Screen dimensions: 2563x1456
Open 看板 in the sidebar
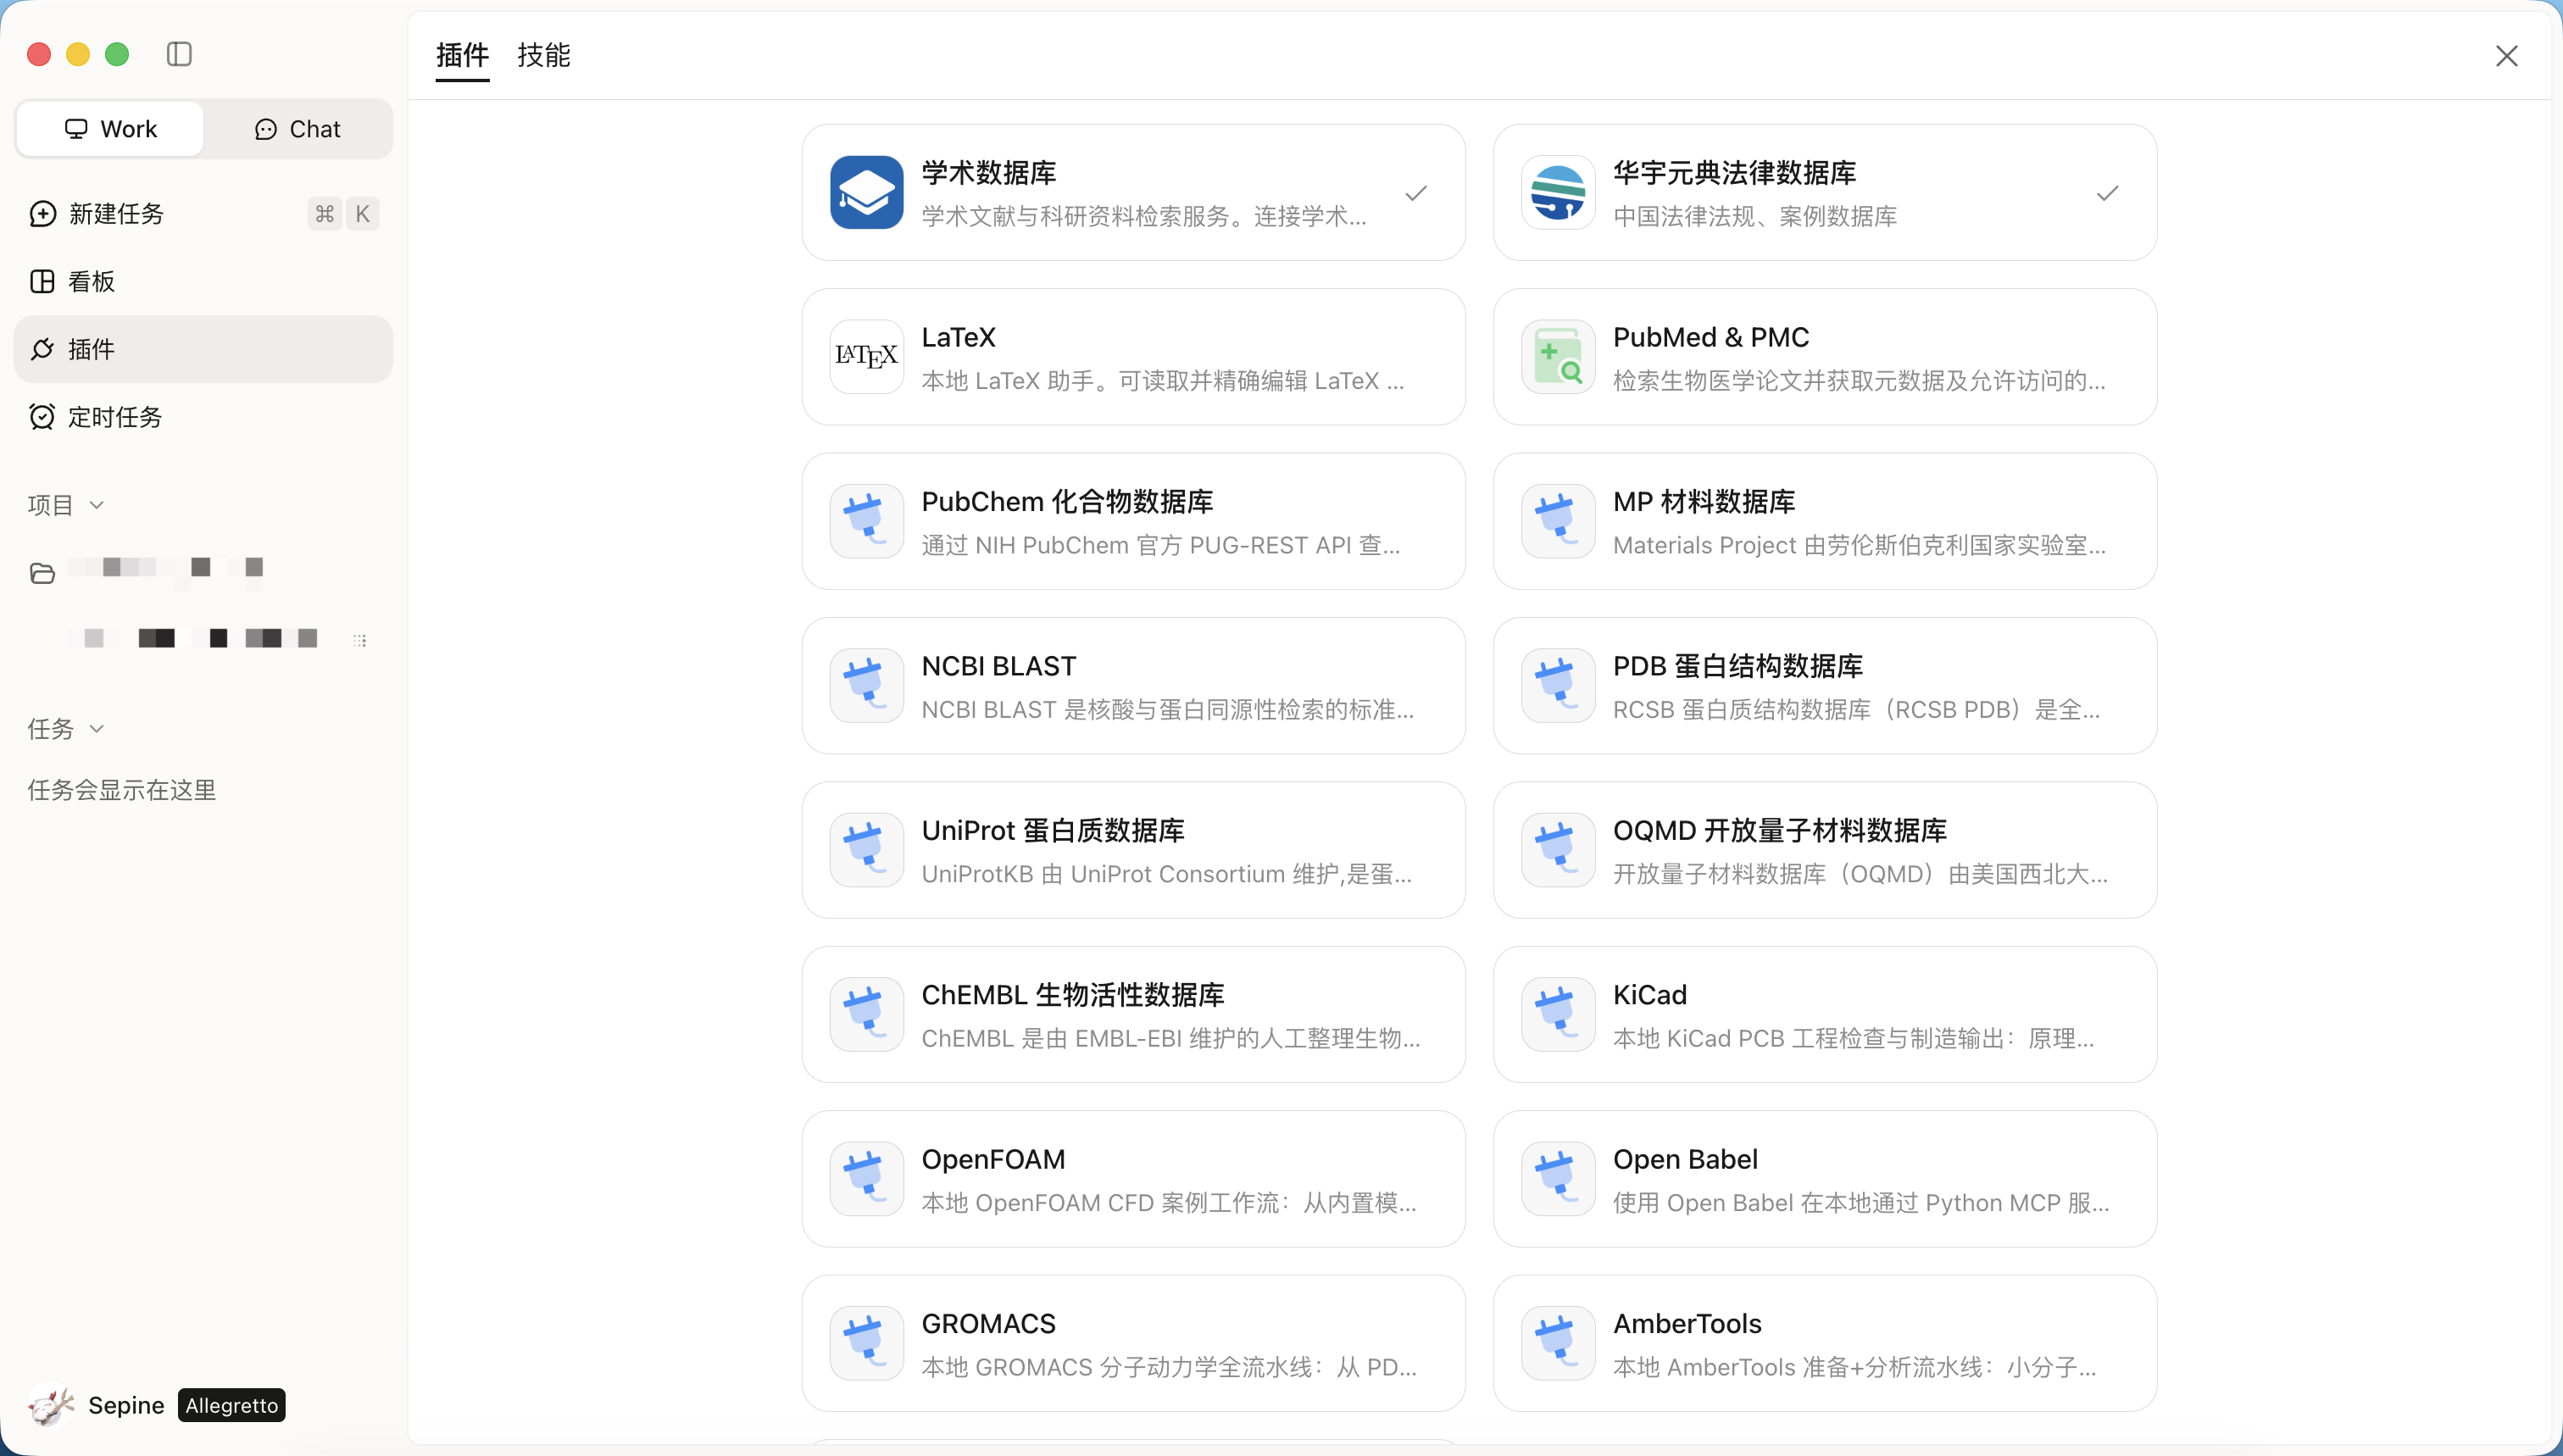tap(203, 282)
